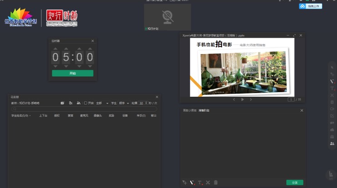Click the 禁言 column header

pos(70,116)
